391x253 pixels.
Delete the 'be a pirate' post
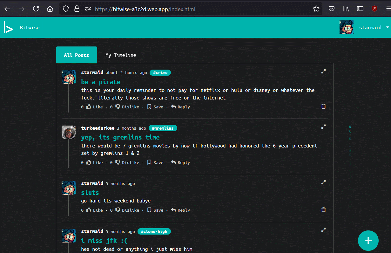[x=323, y=106]
